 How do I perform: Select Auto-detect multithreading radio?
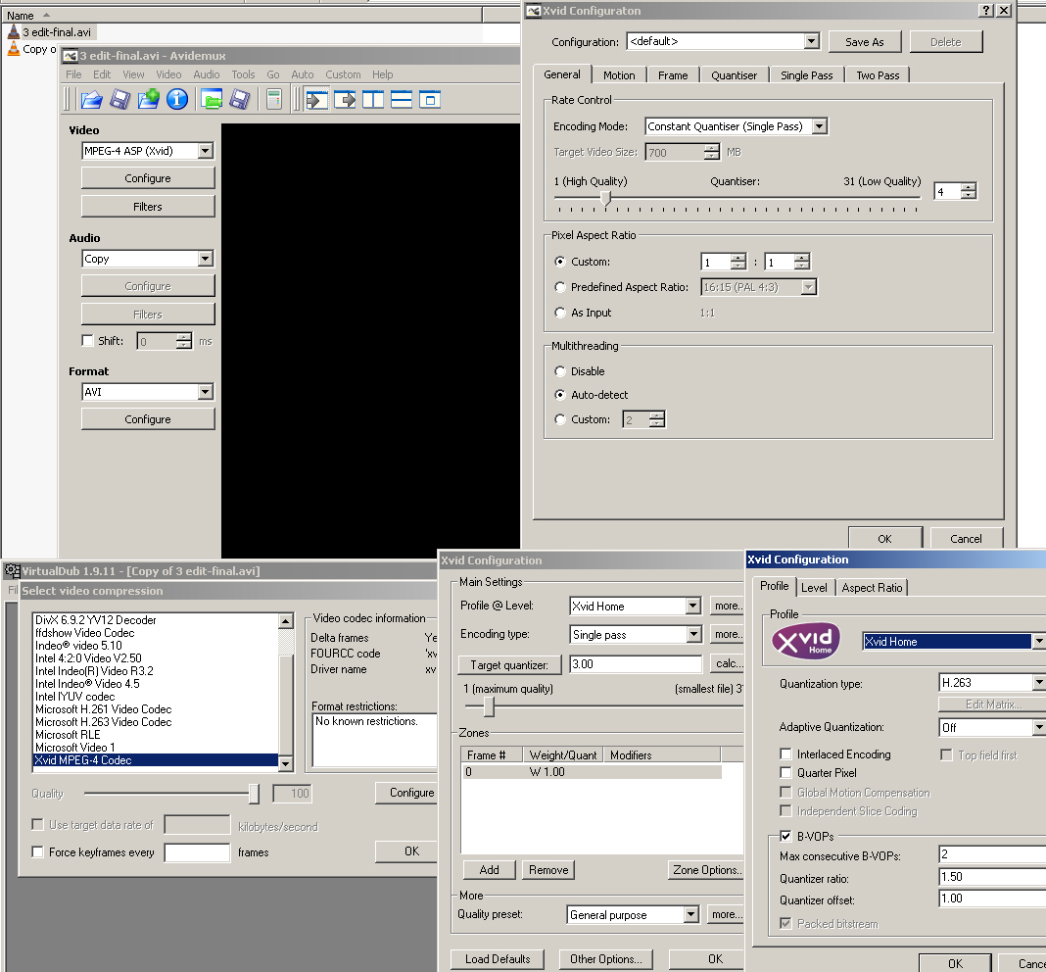(560, 395)
